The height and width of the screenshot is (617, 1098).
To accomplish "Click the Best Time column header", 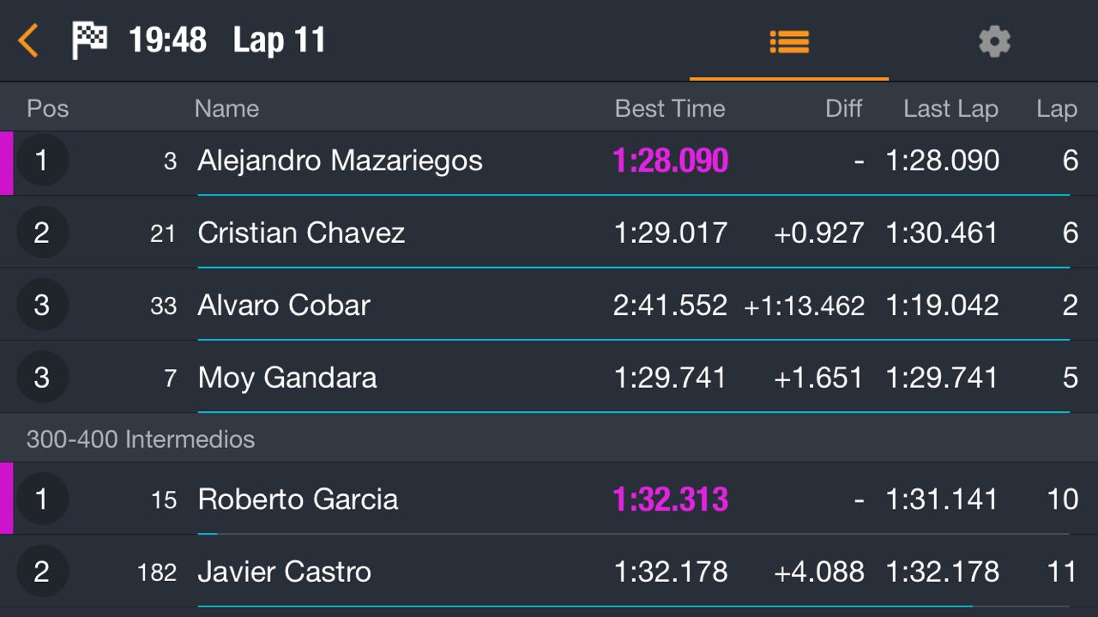I will pos(670,108).
